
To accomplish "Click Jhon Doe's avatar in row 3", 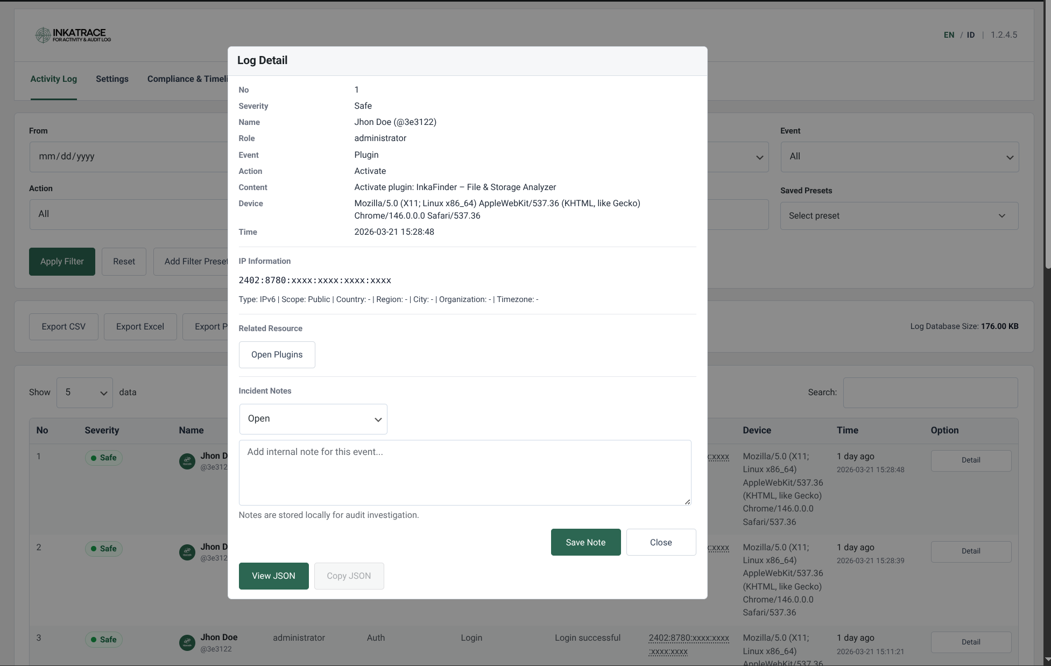I will click(187, 643).
